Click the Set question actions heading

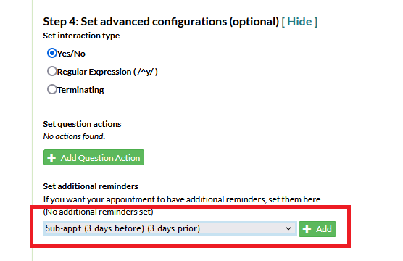tap(82, 124)
